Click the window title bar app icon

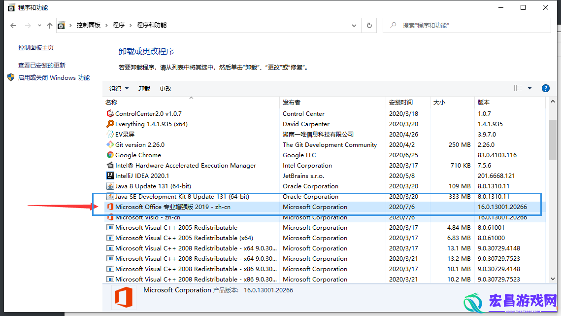point(11,7)
